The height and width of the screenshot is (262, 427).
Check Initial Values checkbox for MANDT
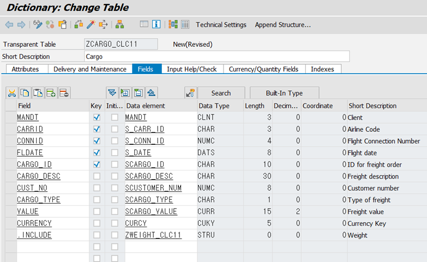pyautogui.click(x=115, y=117)
